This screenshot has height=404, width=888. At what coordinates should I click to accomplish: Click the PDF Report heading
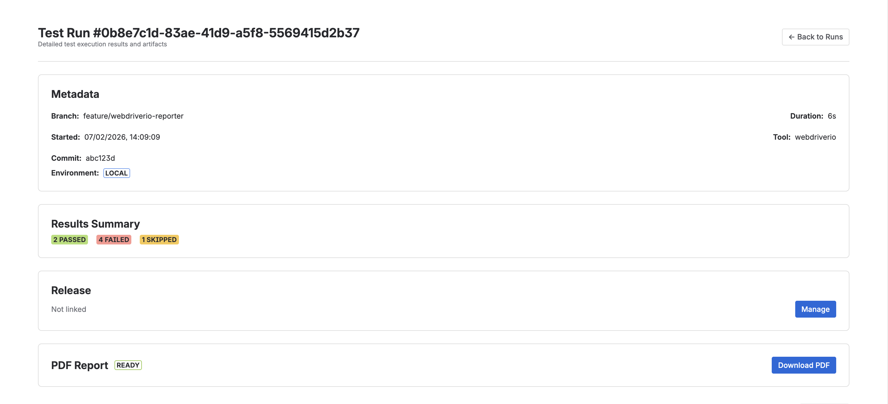point(80,365)
